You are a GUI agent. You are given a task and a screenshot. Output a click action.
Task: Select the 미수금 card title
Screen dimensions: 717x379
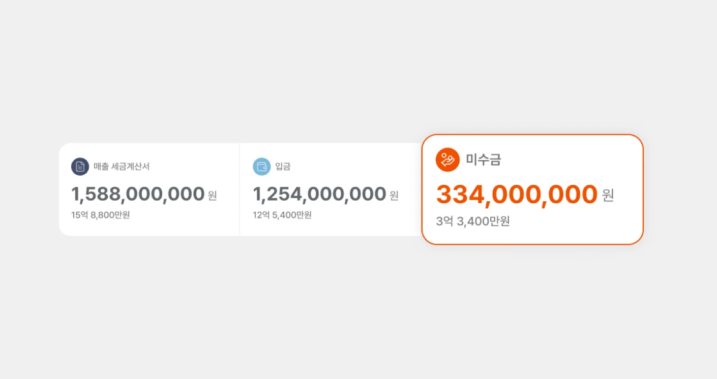[484, 160]
